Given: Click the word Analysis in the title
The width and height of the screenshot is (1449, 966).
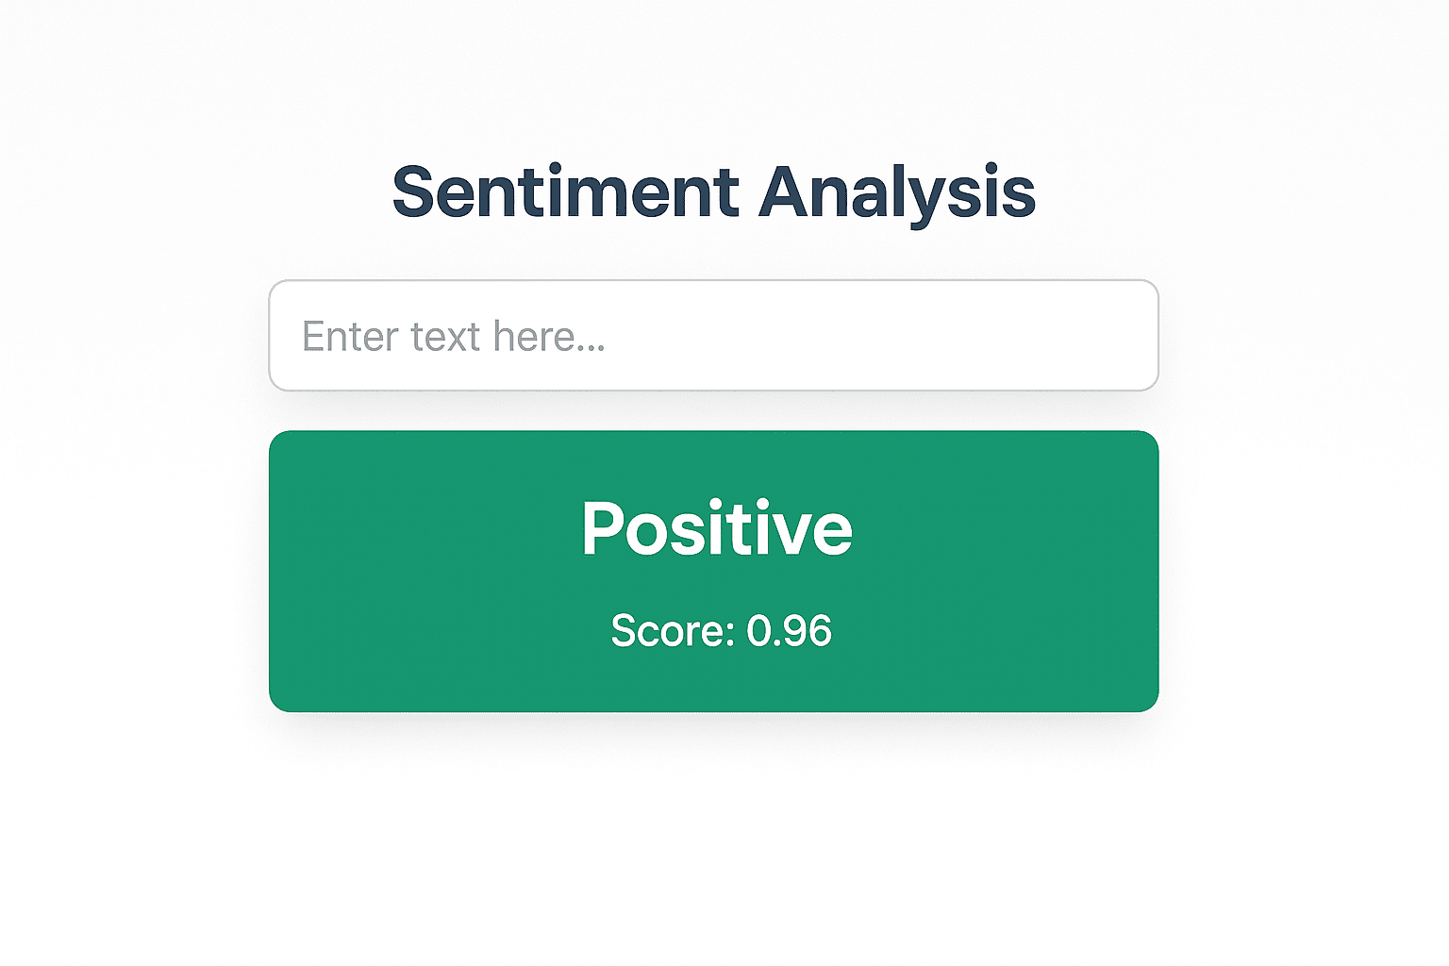Looking at the screenshot, I should coord(896,193).
